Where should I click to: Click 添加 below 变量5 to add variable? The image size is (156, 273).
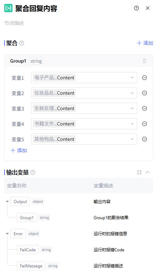tap(19, 150)
